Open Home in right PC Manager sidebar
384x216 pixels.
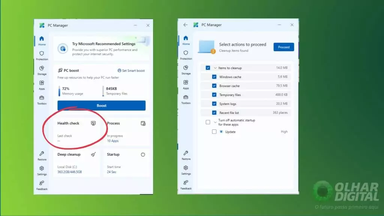point(186,40)
